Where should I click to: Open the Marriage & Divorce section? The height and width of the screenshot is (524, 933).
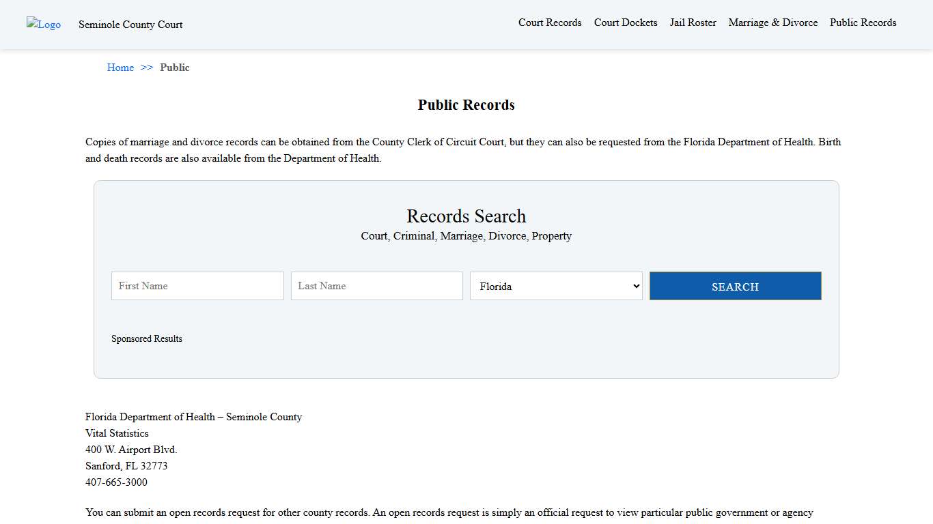pos(772,23)
